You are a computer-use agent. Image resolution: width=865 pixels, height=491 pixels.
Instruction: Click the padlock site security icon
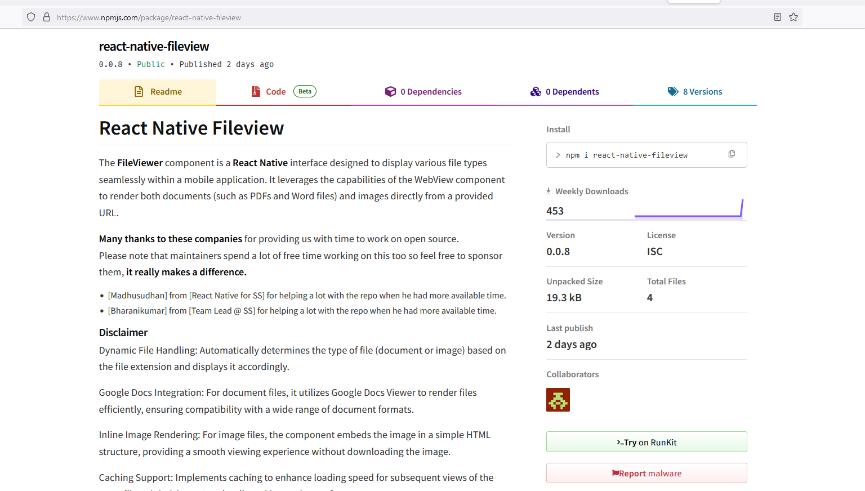point(47,17)
